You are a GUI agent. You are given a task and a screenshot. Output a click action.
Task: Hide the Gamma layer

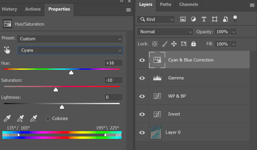point(142,78)
